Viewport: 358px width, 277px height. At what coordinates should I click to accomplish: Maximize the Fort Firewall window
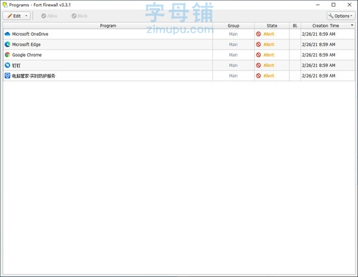[334, 5]
